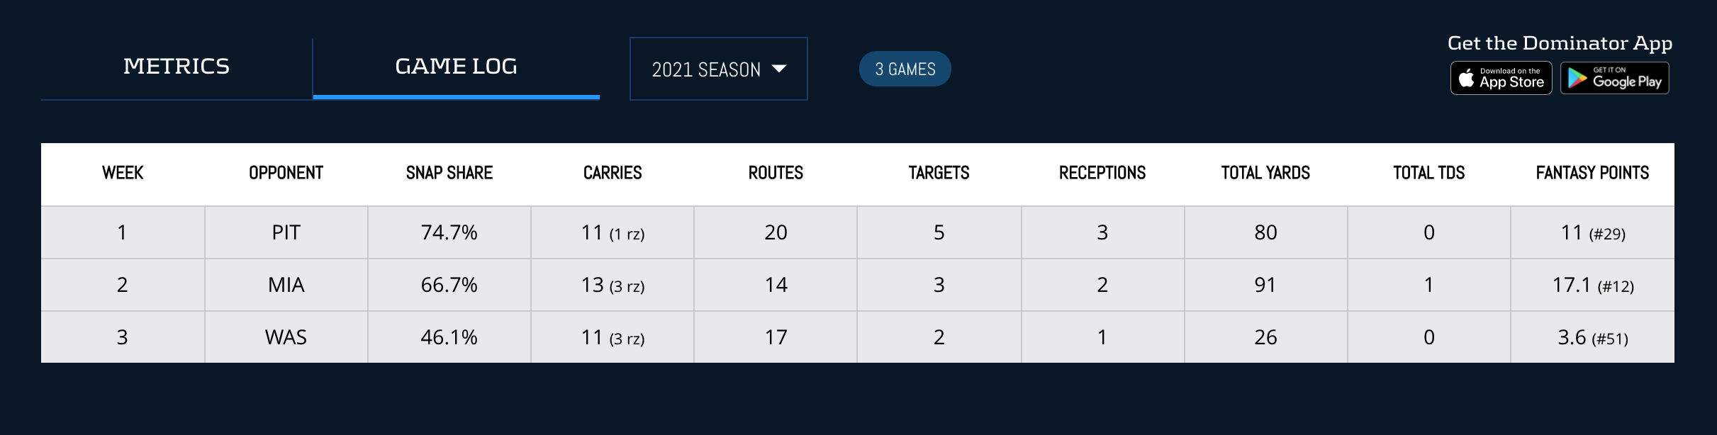Click the Total TDs column header
The image size is (1717, 435).
(1428, 173)
